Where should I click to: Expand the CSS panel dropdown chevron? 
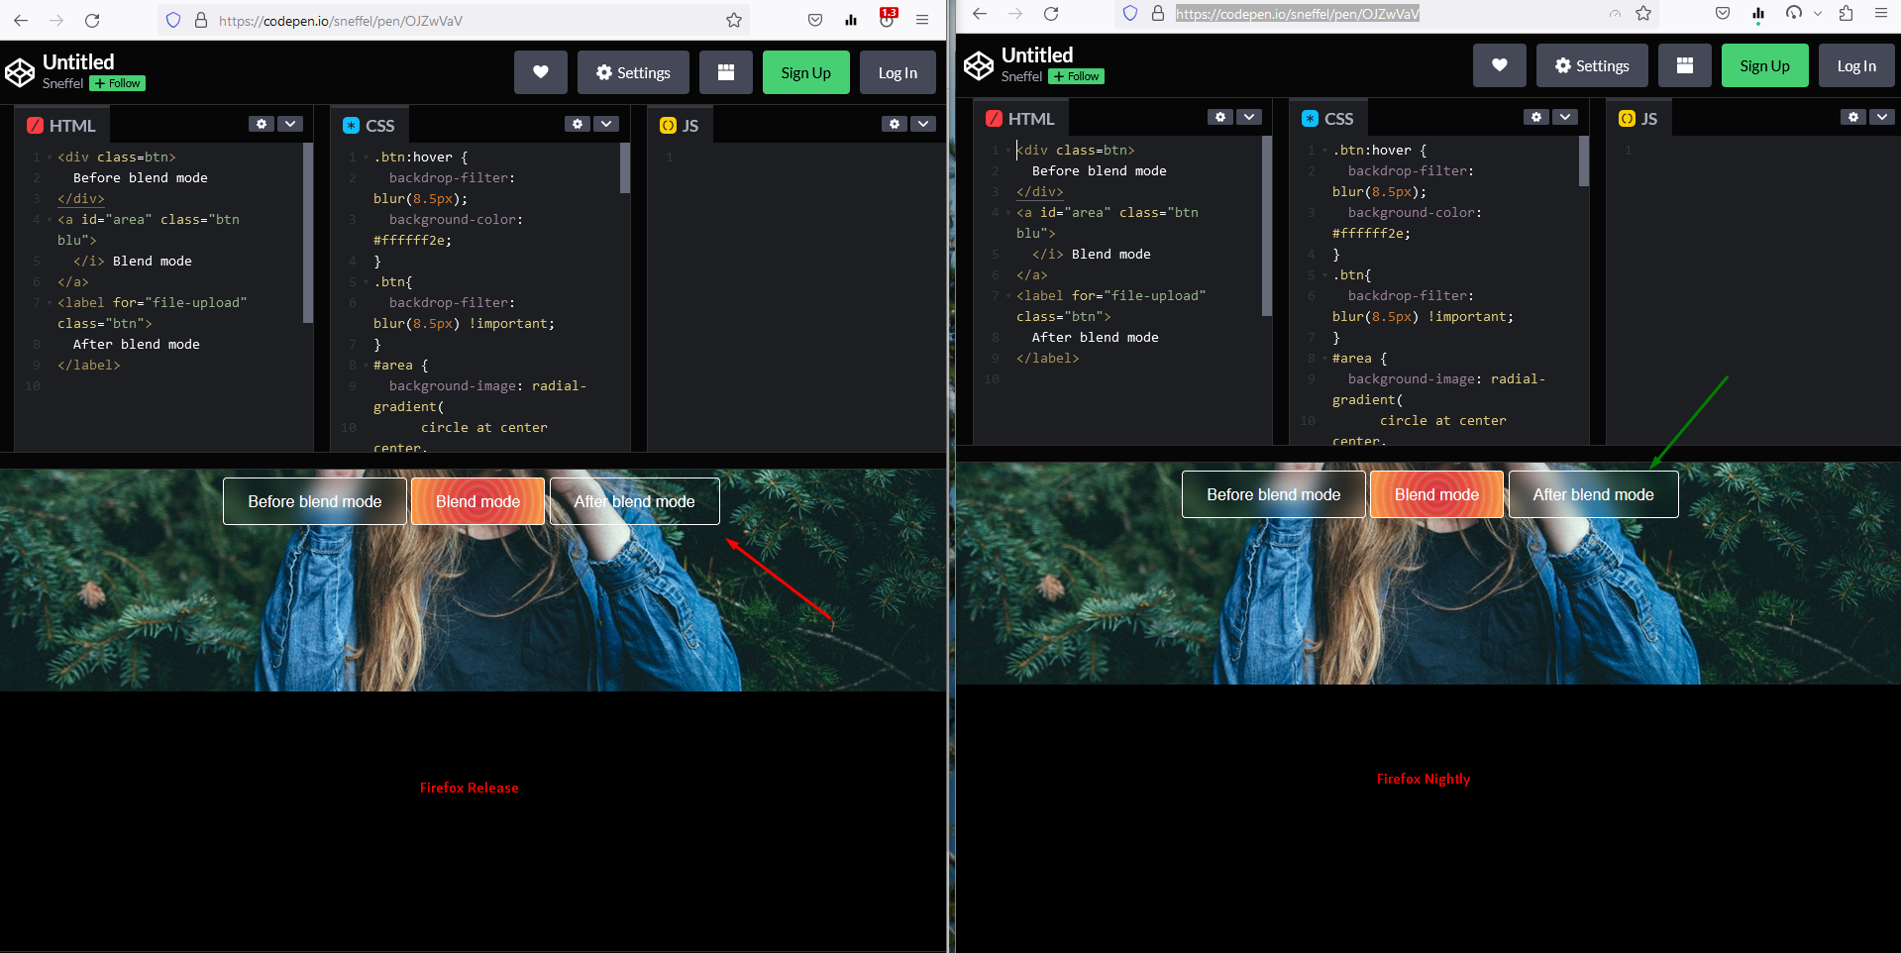[x=606, y=124]
